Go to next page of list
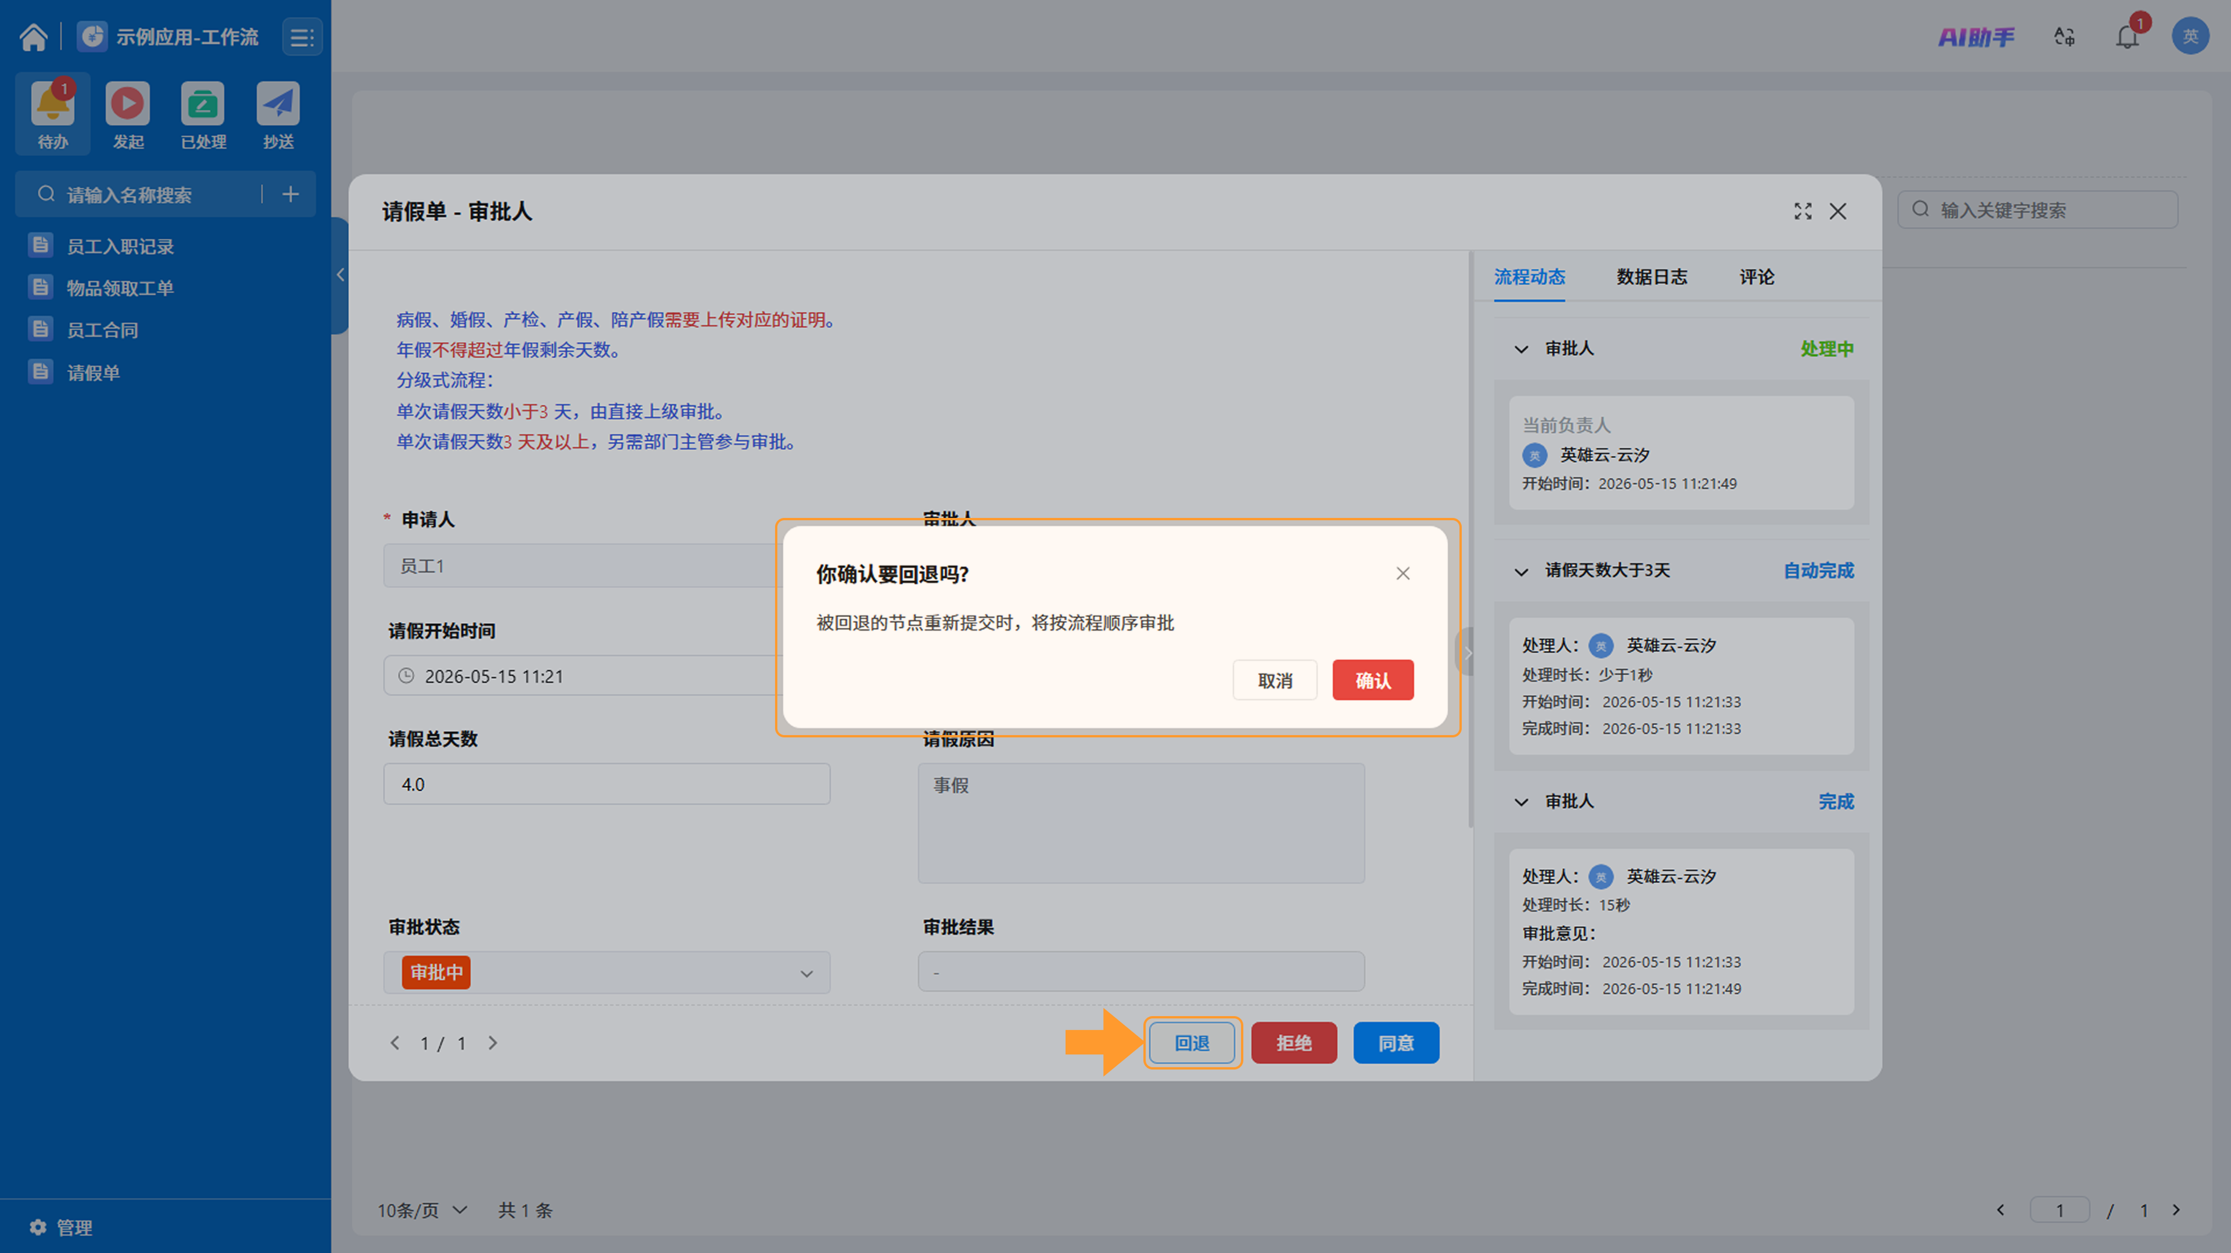Screen dimensions: 2231x1253 (2176, 1209)
